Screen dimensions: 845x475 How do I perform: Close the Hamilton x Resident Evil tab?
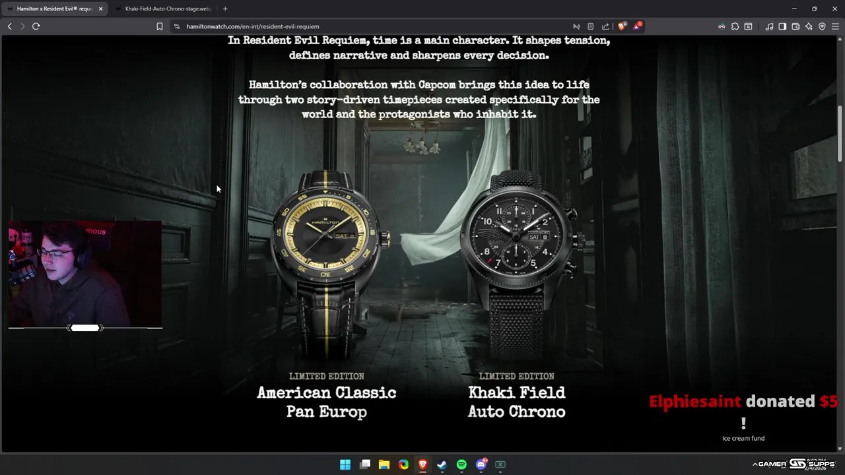point(100,9)
